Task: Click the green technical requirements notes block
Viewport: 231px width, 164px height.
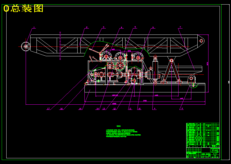Action: click(123, 131)
